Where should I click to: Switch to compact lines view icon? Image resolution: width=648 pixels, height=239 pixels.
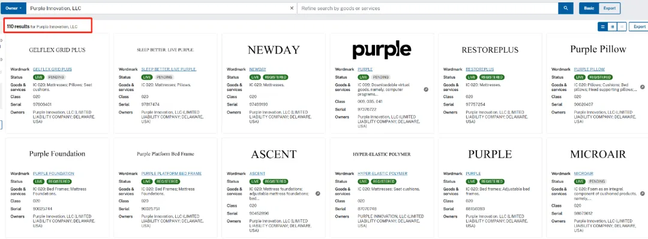click(622, 26)
